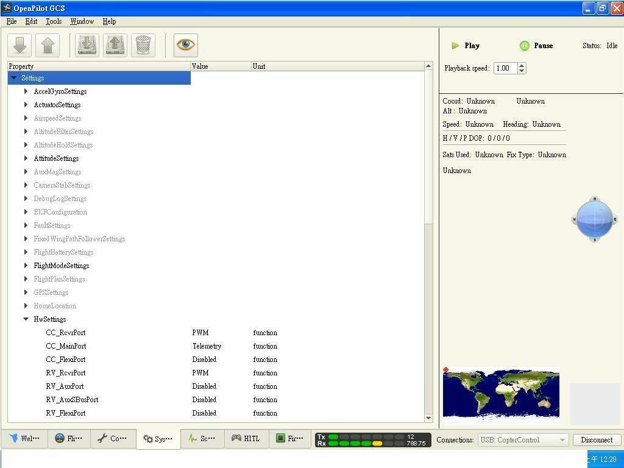Image resolution: width=624 pixels, height=468 pixels.
Task: Expand ActuatorSettings node
Action: pyautogui.click(x=26, y=105)
